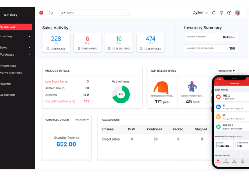Open the 6 Pkgs To Be Shipped card
Viewport: 249px width, 178px height.
point(88,43)
